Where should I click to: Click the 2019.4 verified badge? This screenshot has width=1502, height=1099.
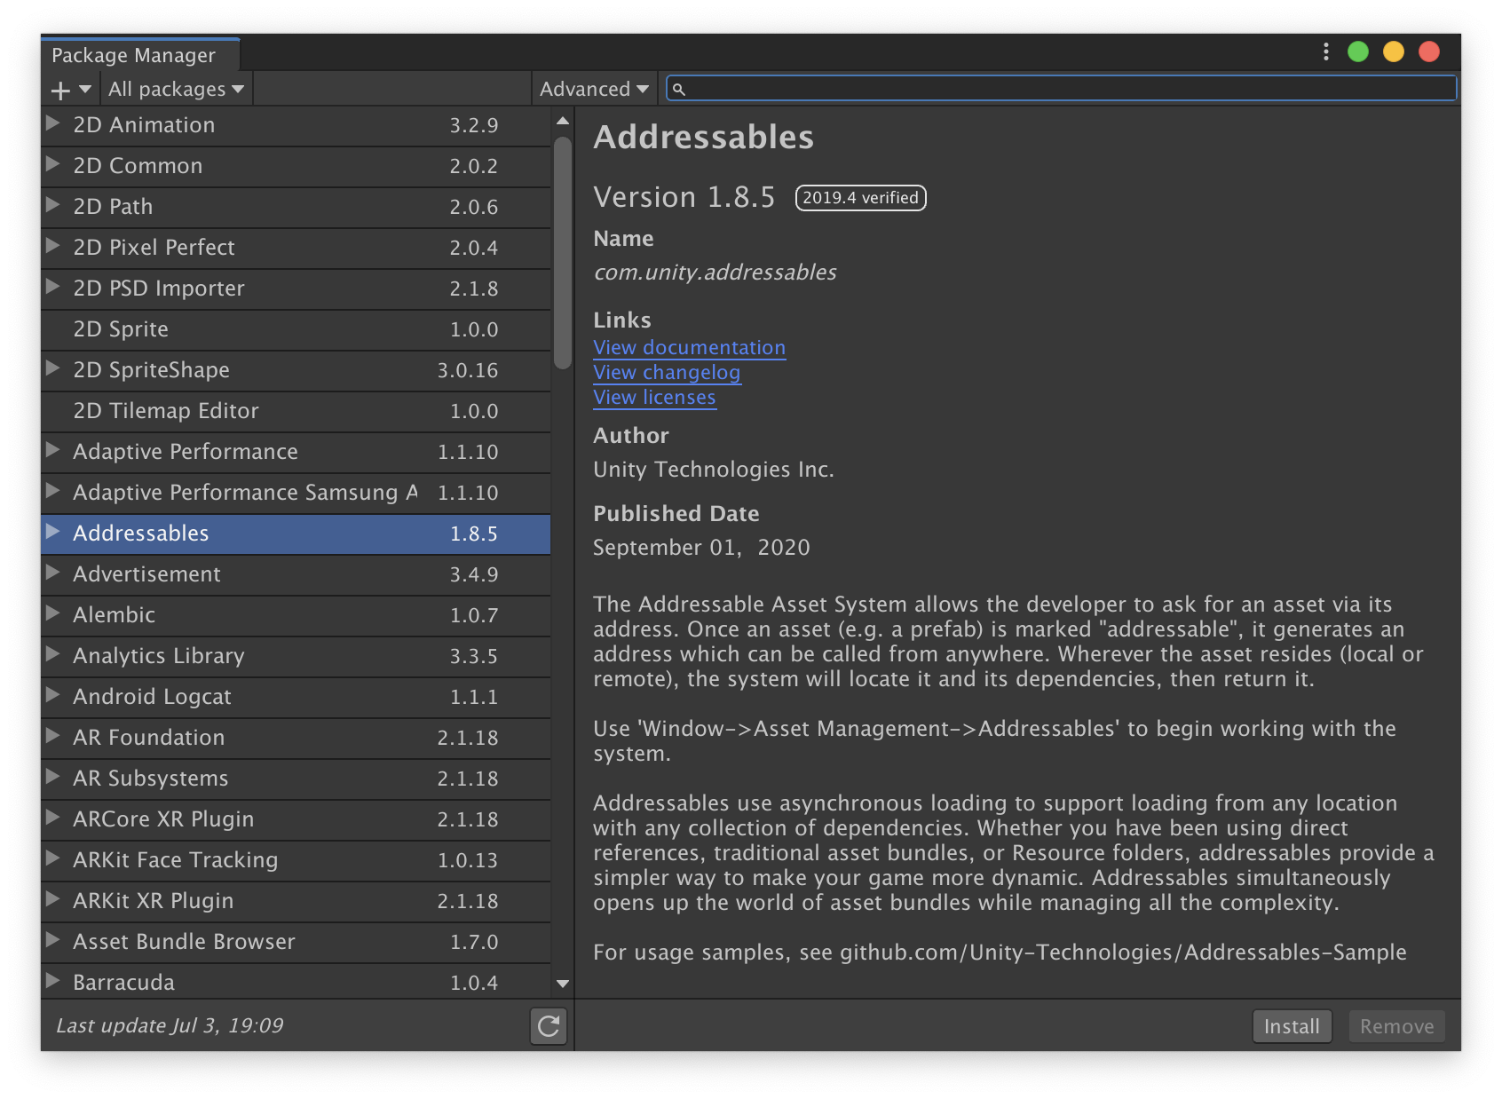click(859, 197)
